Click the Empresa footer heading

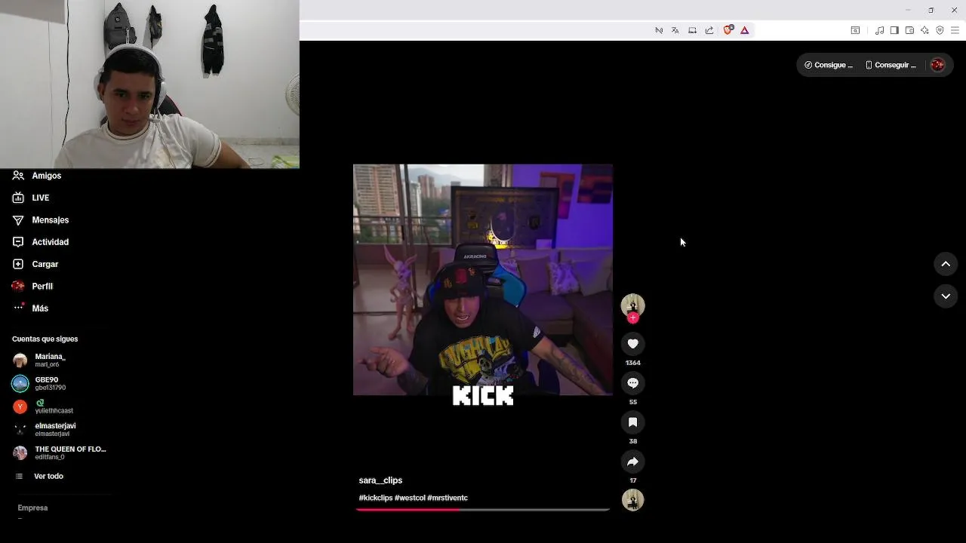[32, 508]
